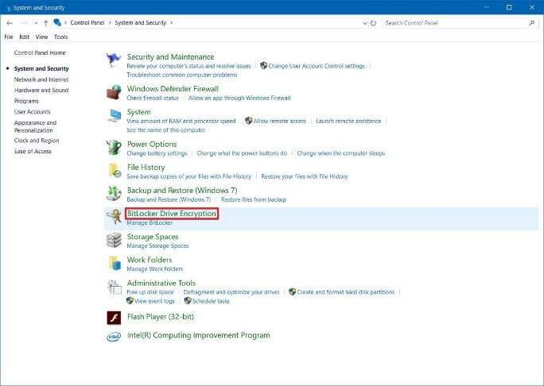544x386 pixels.
Task: Expand the chevron after System and Security breadcrumb
Action: tap(171, 23)
